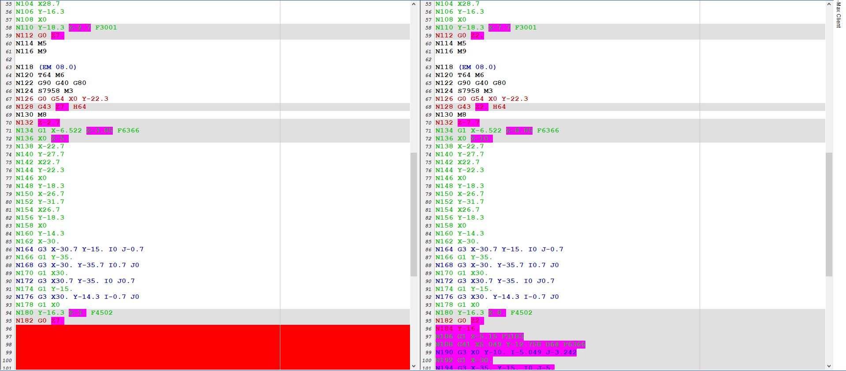Viewport: 846px width, 371px height.
Task: Click the left pane scroll-down arrow
Action: (414, 366)
